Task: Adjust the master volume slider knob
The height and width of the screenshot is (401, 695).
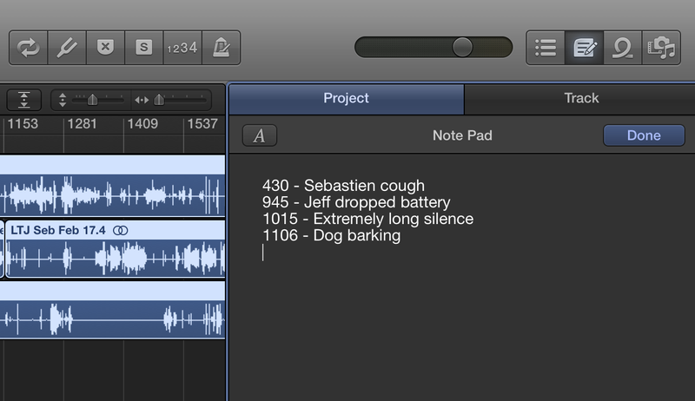Action: [x=462, y=47]
